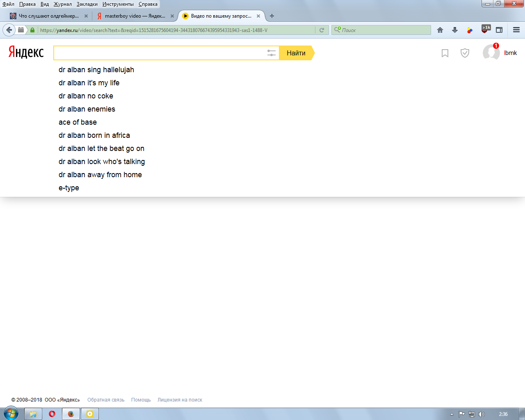The height and width of the screenshot is (420, 525).
Task: Reload the page with the refresh icon
Action: point(322,30)
